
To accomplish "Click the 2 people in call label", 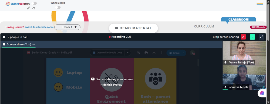I will tap(17, 37).
